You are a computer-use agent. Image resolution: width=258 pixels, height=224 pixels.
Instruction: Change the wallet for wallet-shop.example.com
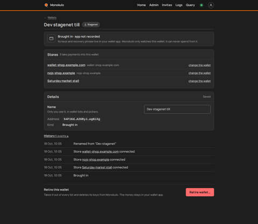[199, 65]
